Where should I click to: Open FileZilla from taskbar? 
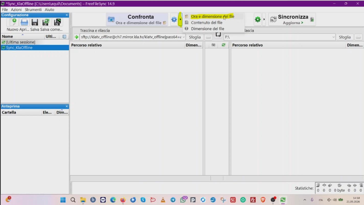point(253,200)
